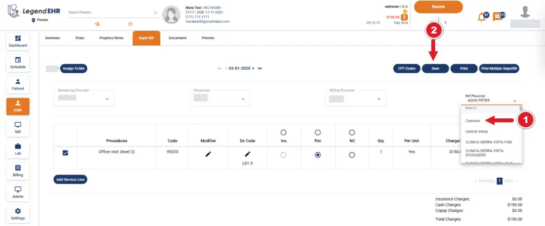Switch to the Progress Notes tab
Image resolution: width=545 pixels, height=226 pixels.
click(x=112, y=38)
